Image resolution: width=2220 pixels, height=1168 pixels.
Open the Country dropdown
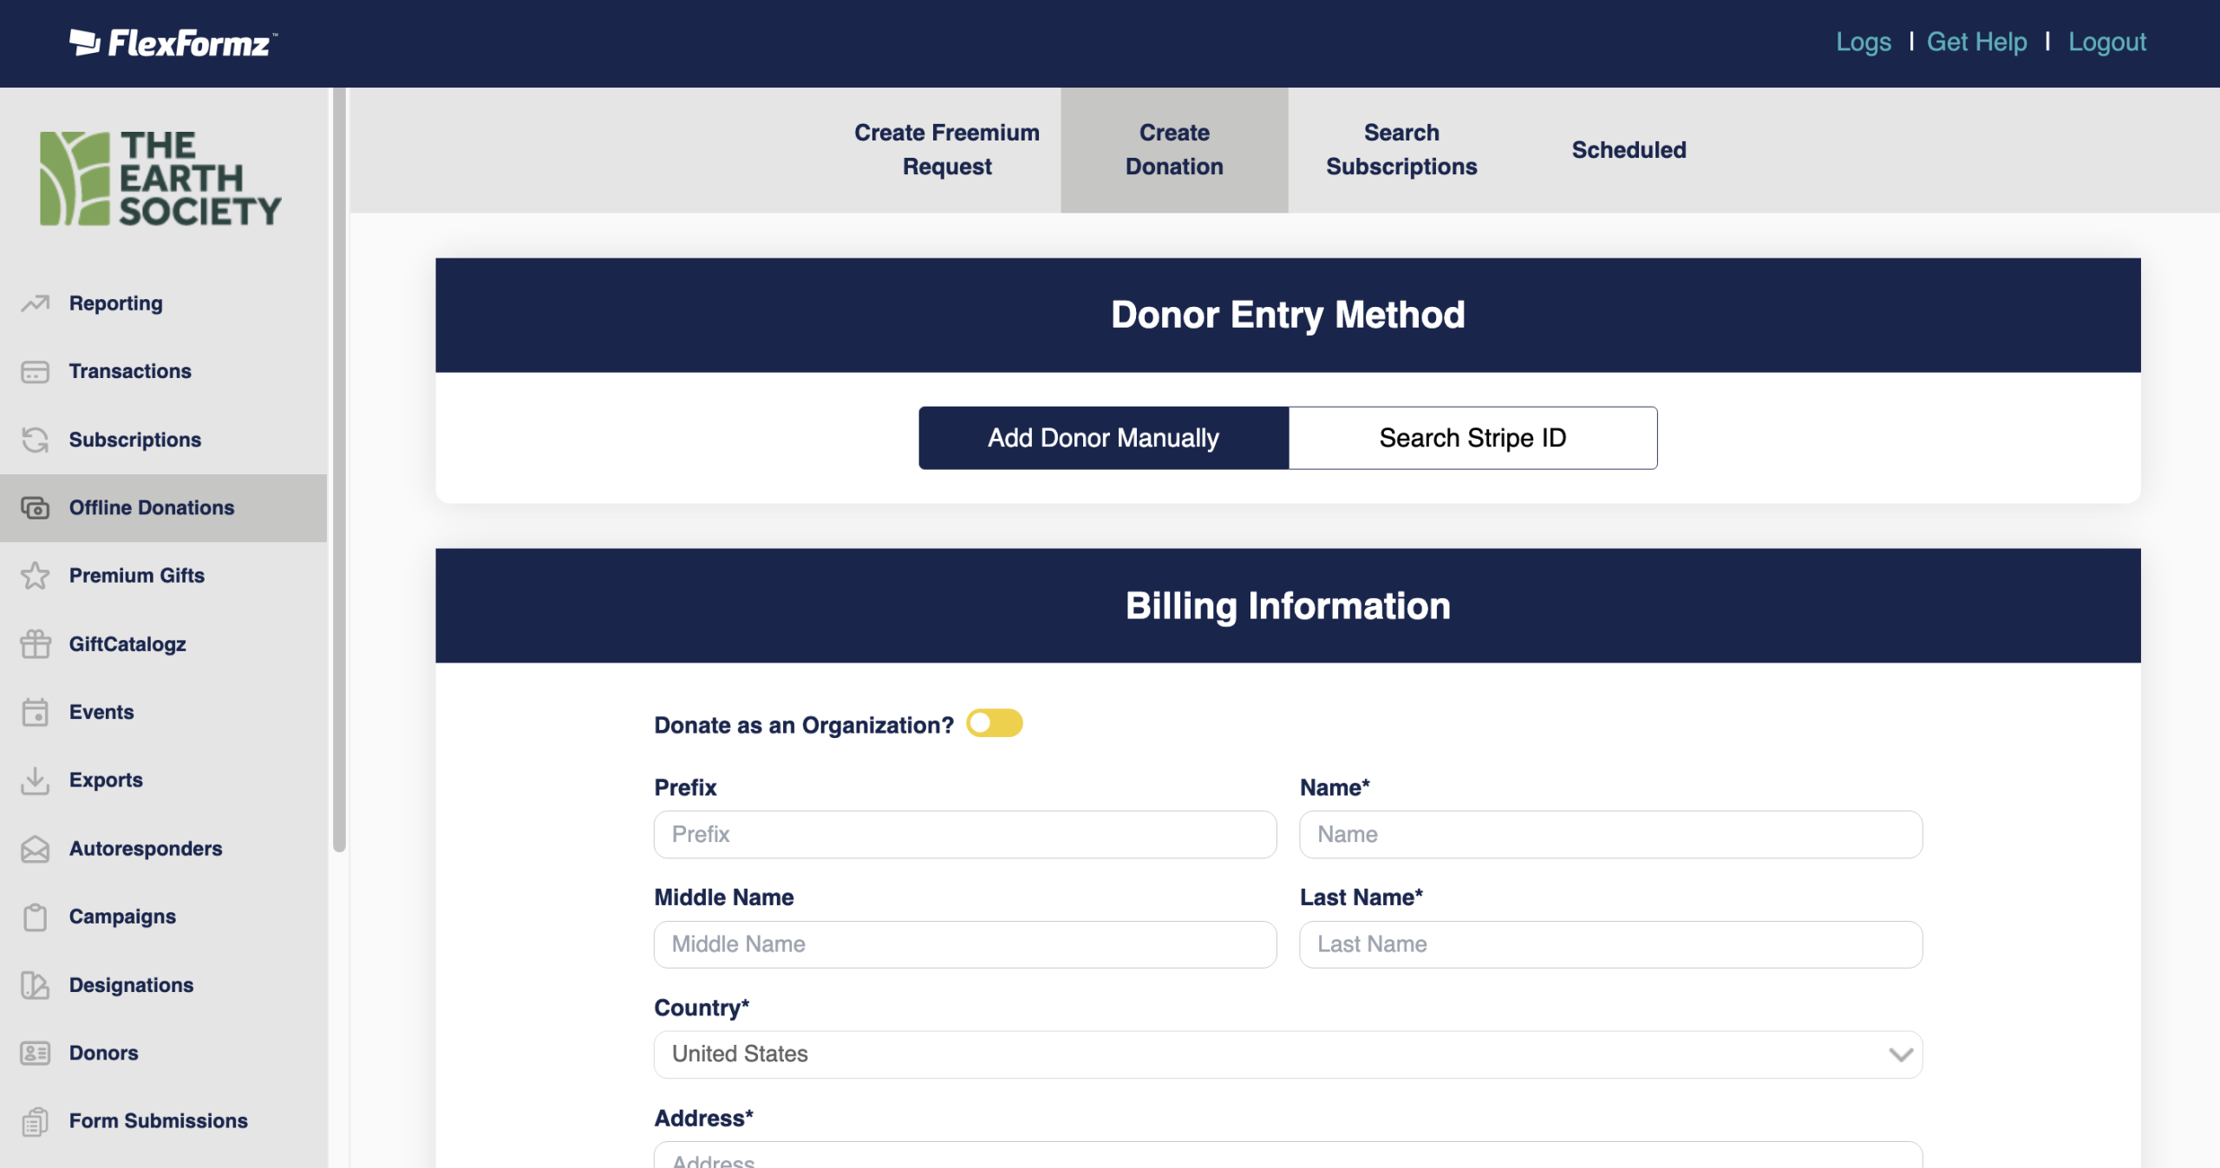[1287, 1054]
